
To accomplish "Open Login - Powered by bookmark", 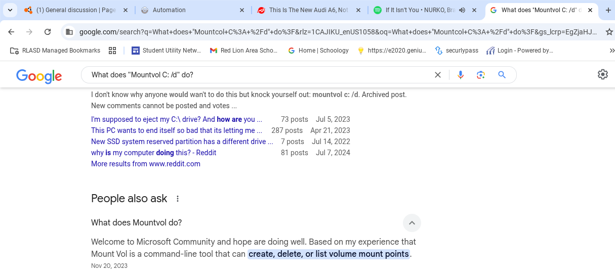I will [x=519, y=51].
